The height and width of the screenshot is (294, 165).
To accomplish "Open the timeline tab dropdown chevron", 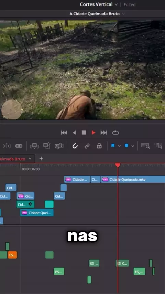I will [30, 159].
